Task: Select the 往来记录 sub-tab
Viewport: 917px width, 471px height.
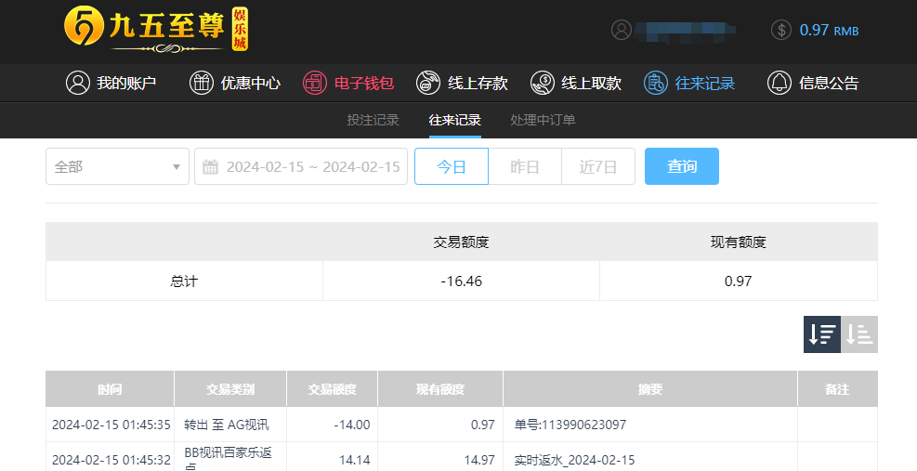Action: [455, 120]
